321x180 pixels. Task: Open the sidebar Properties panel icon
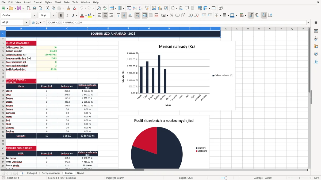(316, 31)
